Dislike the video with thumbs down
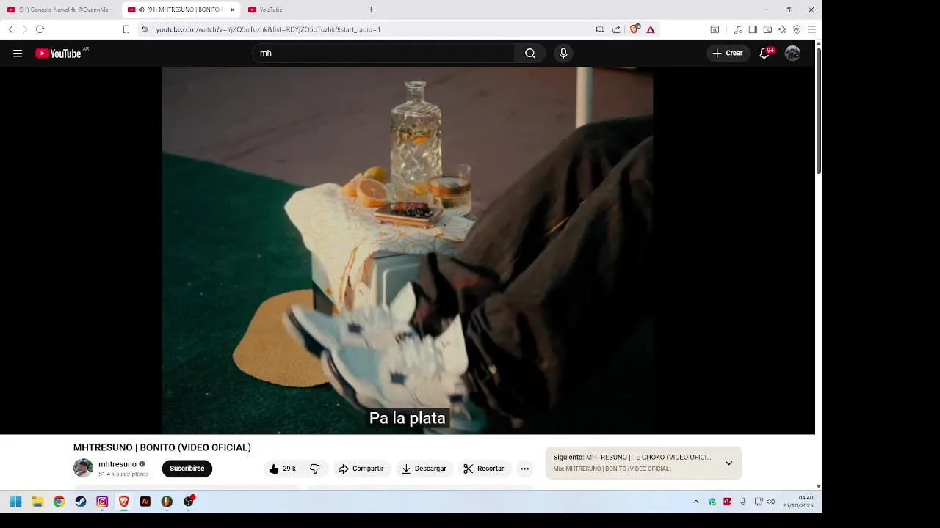 pos(315,469)
